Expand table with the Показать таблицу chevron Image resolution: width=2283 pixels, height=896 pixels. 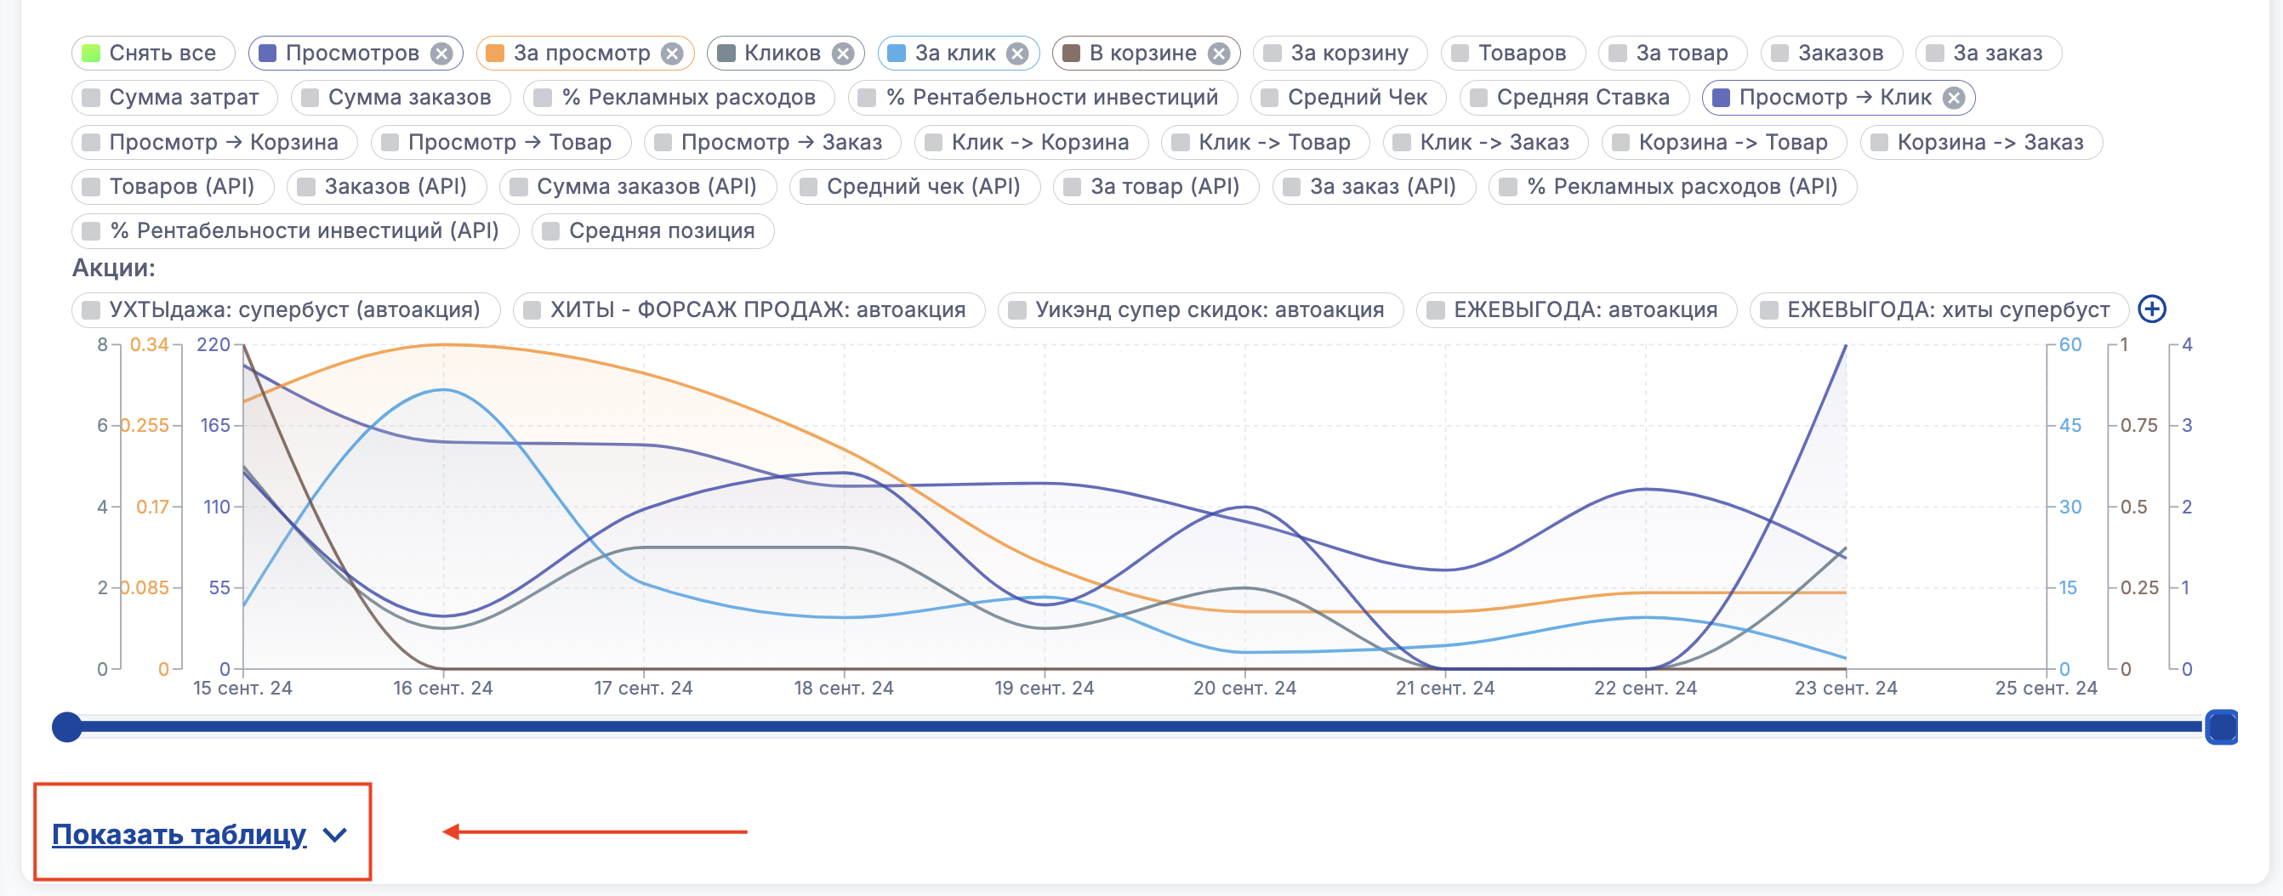335,834
